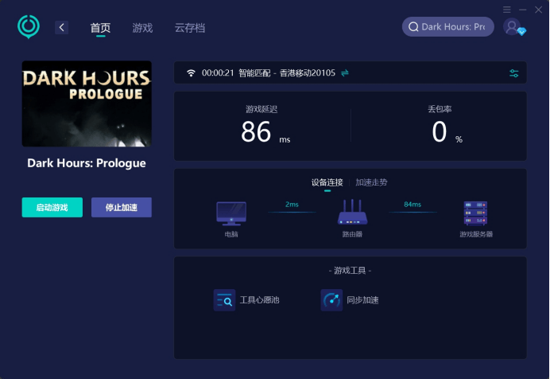Open the 云存档 tab
The width and height of the screenshot is (550, 379).
click(x=190, y=28)
